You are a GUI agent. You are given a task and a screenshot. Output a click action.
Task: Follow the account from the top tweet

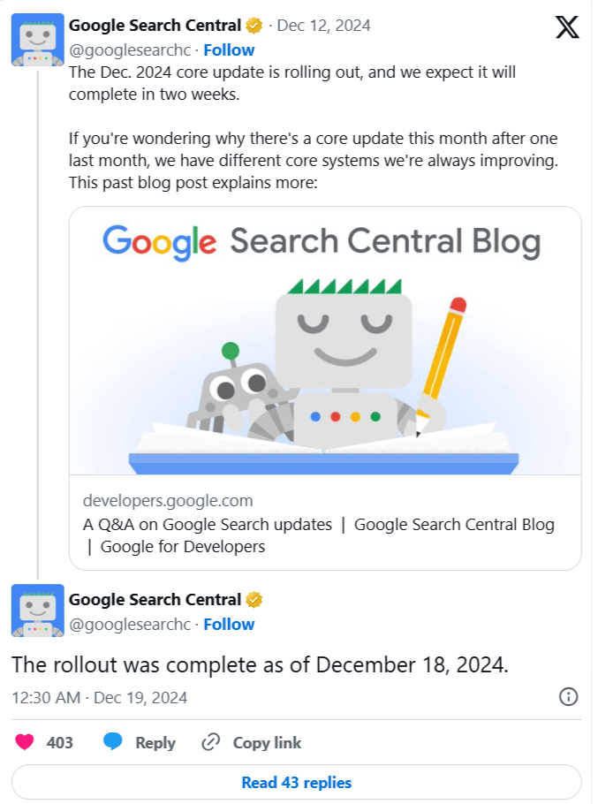click(x=229, y=49)
